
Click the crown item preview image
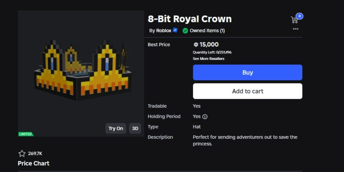coord(81,73)
